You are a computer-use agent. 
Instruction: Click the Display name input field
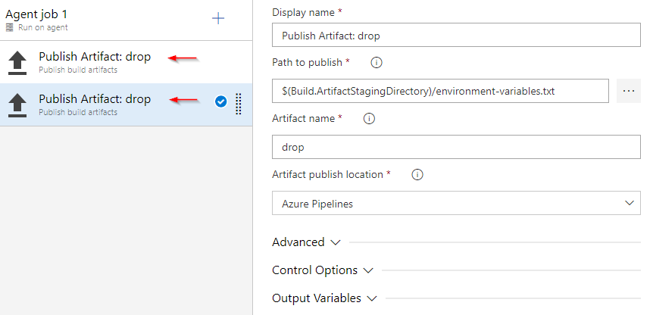pyautogui.click(x=455, y=35)
